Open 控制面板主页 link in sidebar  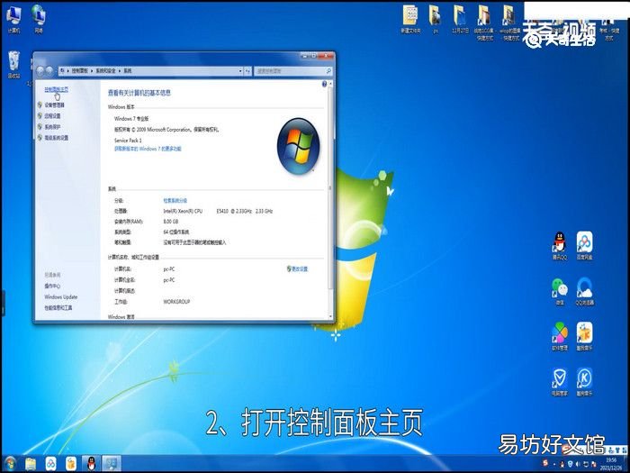click(x=56, y=89)
